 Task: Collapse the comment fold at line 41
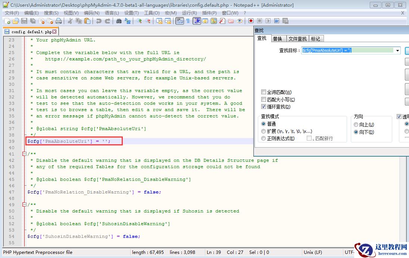tap(24, 154)
